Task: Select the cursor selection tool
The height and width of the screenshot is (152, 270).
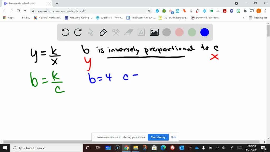Action: click(x=90, y=32)
